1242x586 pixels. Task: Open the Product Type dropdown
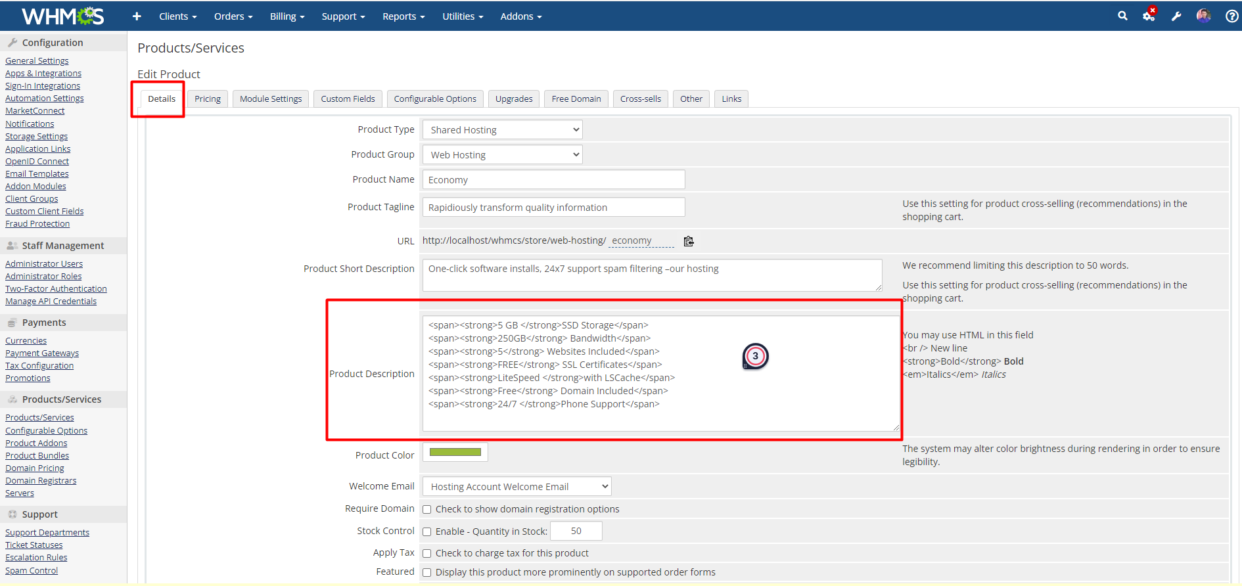[x=502, y=130]
